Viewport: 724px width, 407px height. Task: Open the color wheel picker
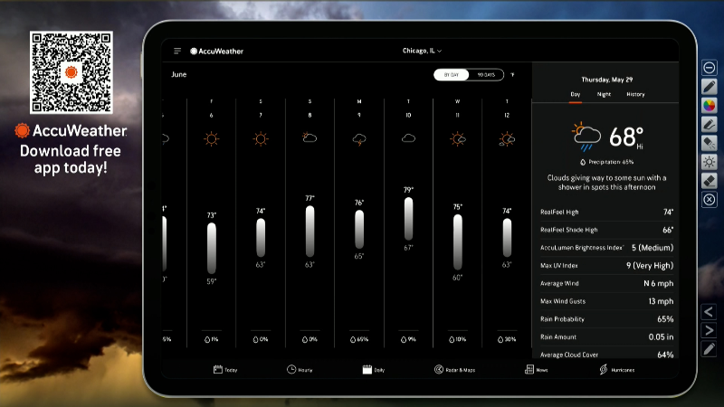(x=710, y=105)
